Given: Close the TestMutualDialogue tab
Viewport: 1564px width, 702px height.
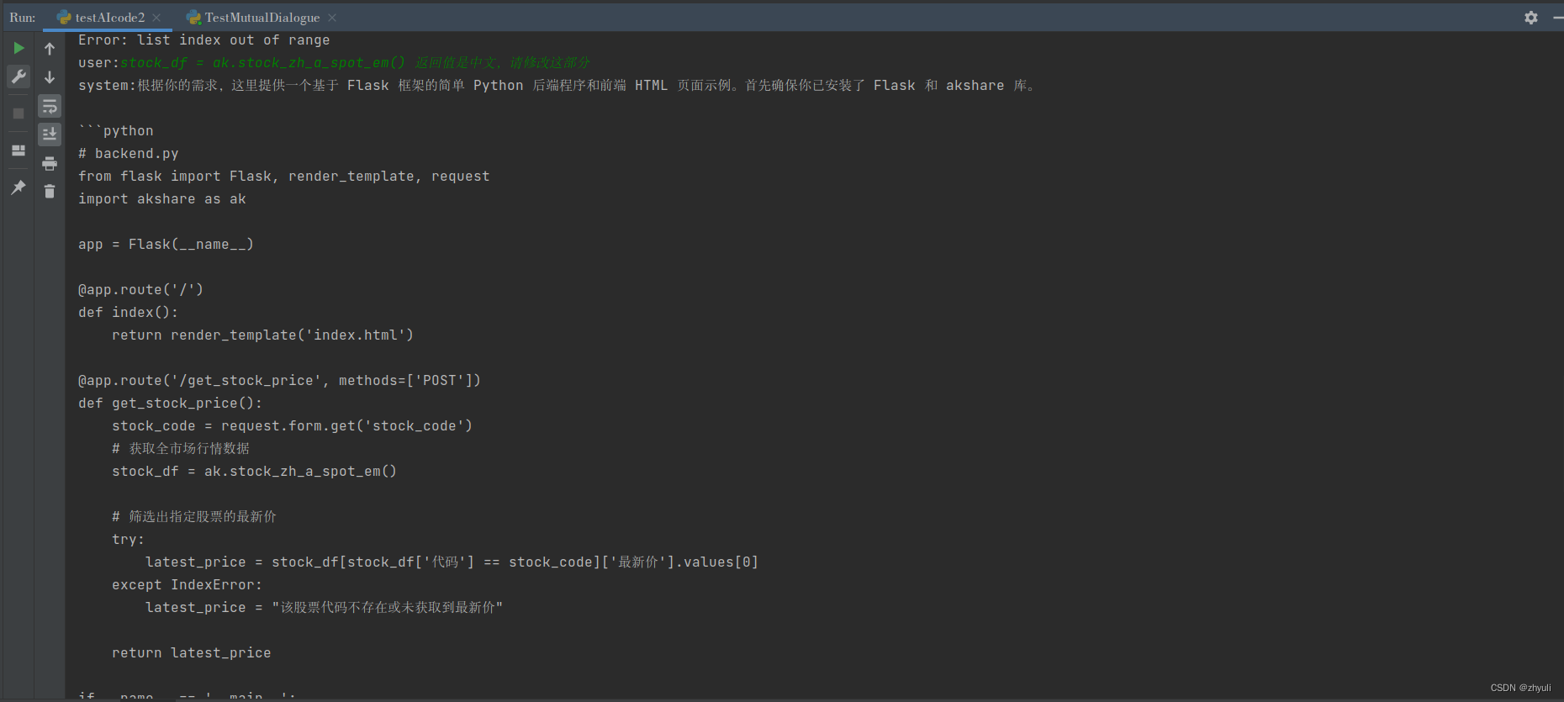Looking at the screenshot, I should click(x=332, y=18).
